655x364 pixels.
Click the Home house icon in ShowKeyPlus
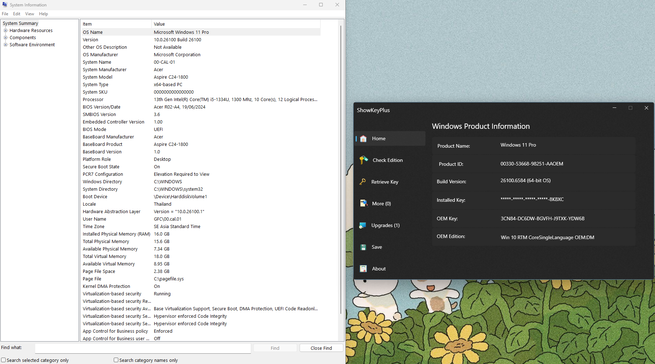click(x=363, y=139)
